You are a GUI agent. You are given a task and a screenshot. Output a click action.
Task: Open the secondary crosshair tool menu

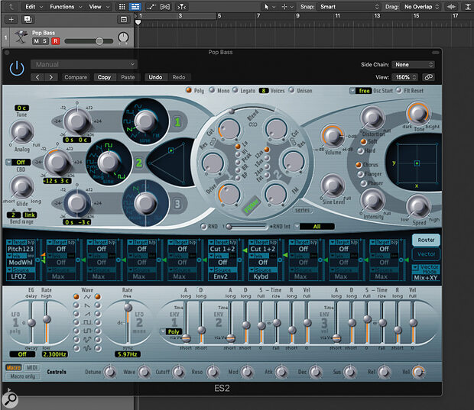(287, 7)
